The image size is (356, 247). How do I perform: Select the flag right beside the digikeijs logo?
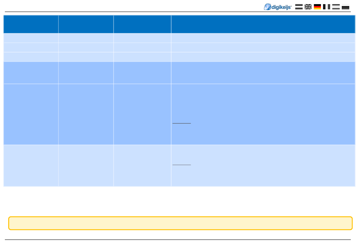click(x=299, y=7)
